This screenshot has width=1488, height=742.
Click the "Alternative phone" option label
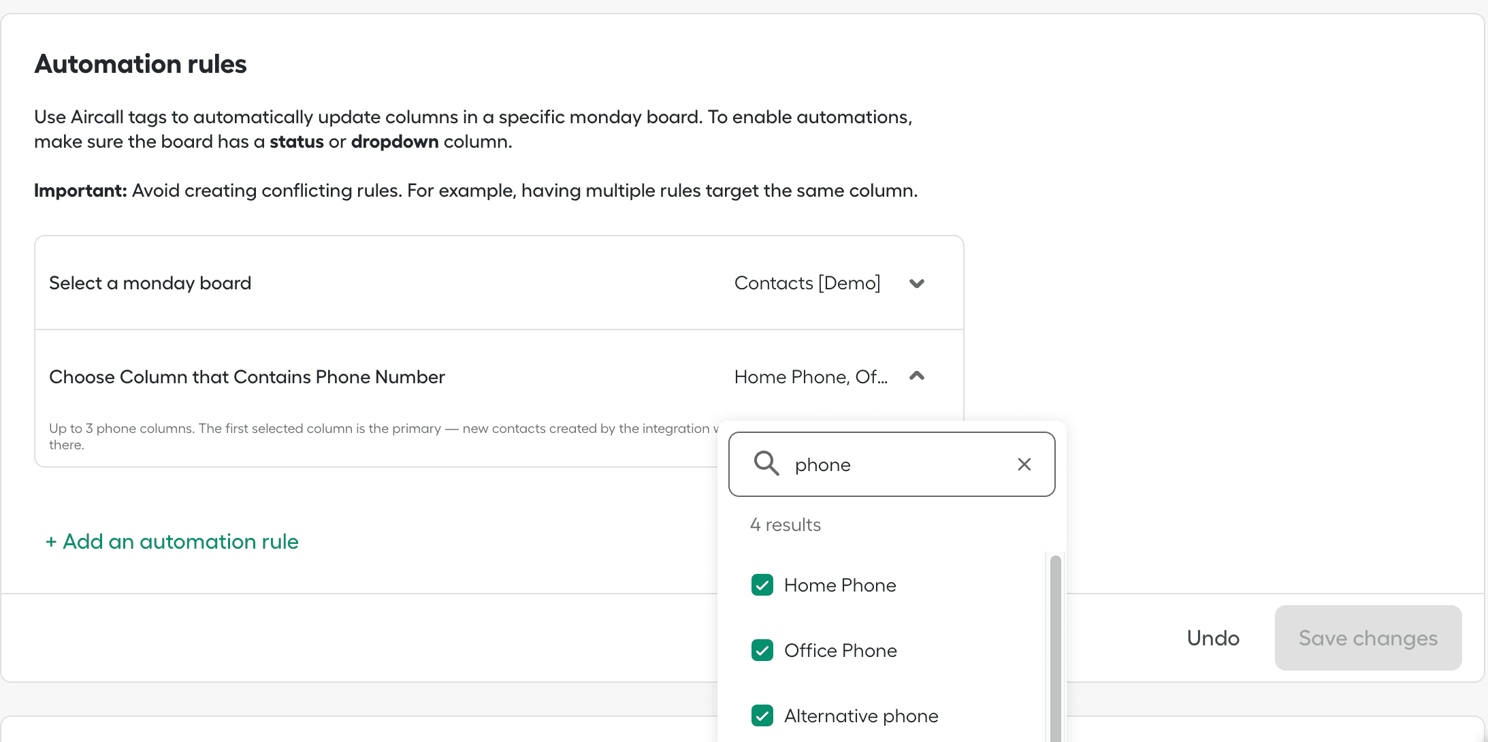(861, 715)
